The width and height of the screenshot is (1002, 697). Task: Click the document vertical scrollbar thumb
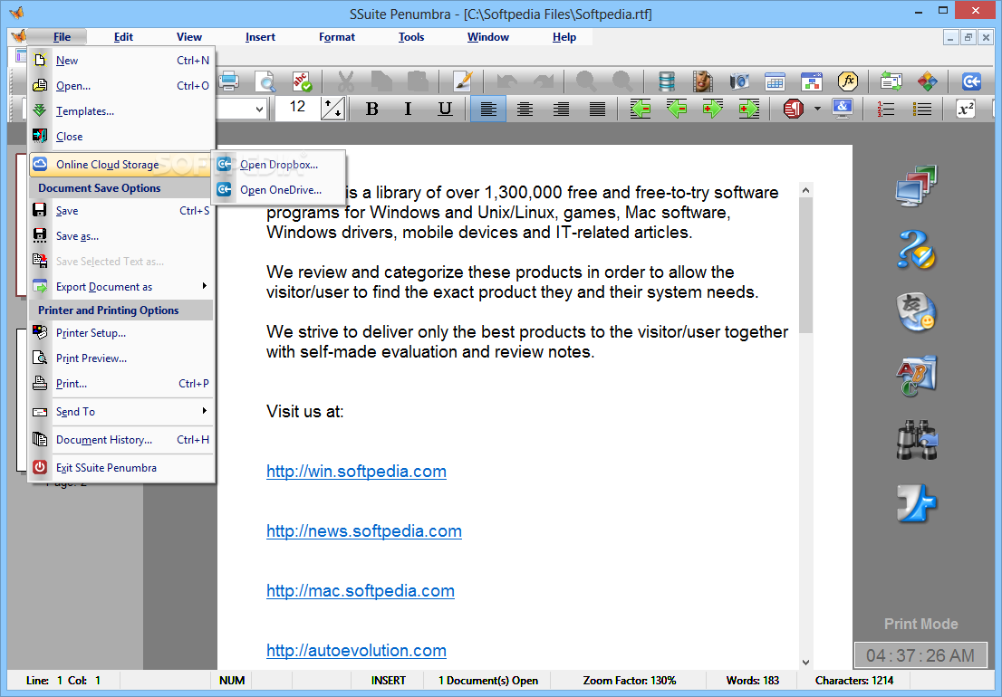805,265
